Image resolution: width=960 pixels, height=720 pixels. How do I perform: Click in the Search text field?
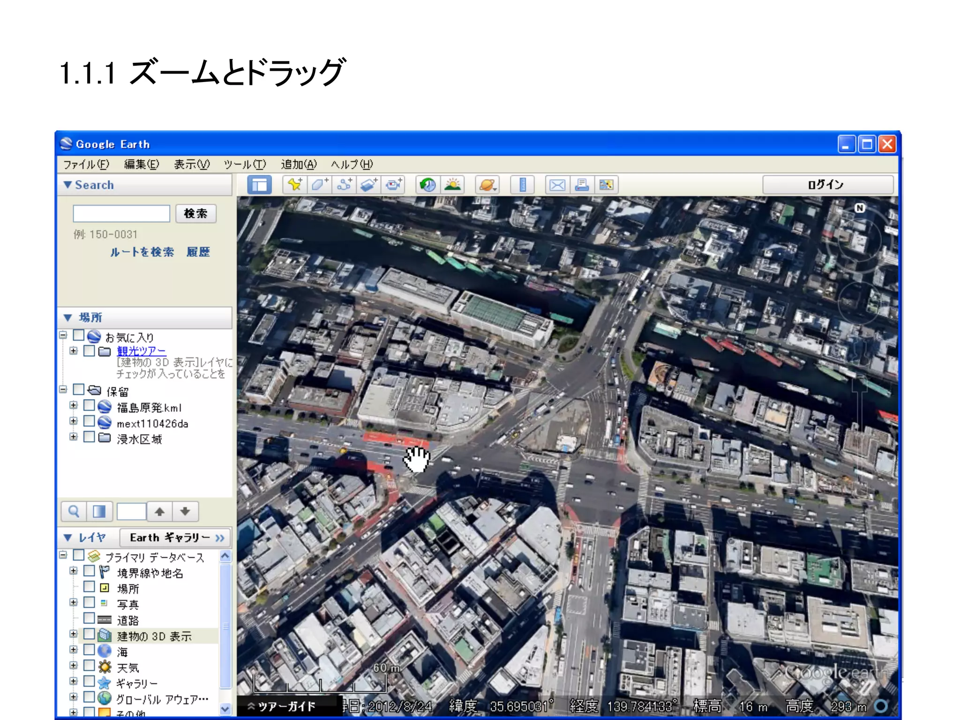pos(121,214)
